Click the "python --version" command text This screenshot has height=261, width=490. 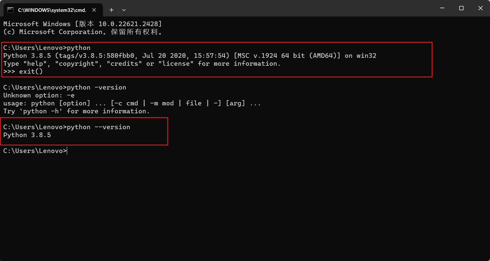[98, 127]
